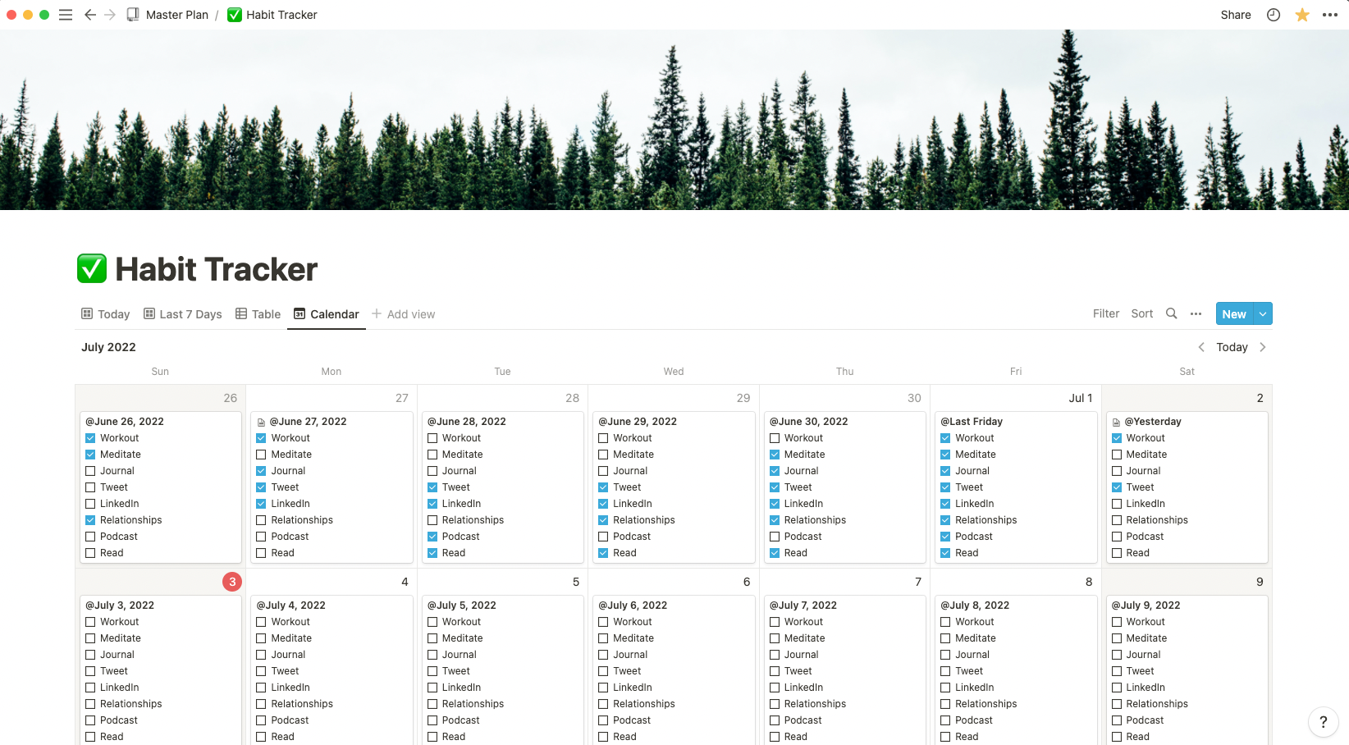Open the @July 8, 2022 entry
The image size is (1349, 745).
coord(975,606)
